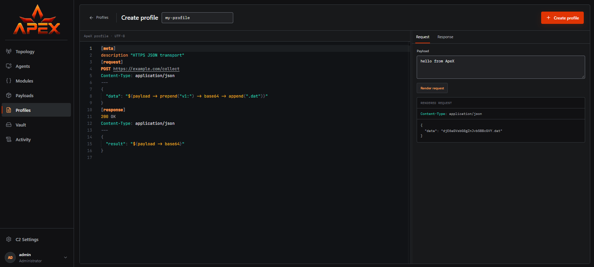This screenshot has height=267, width=594.
Task: Click the Topology antenna icon
Action: click(9, 51)
